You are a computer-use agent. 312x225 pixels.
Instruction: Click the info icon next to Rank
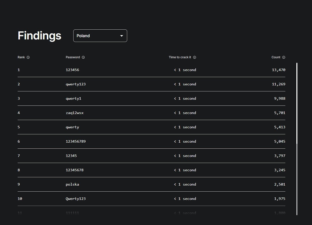(x=28, y=57)
